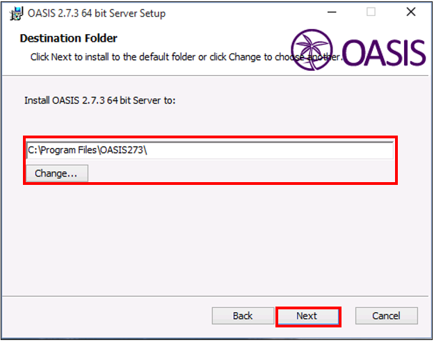The image size is (434, 342).
Task: Minimize the OASIS Server Setup window
Action: (332, 13)
